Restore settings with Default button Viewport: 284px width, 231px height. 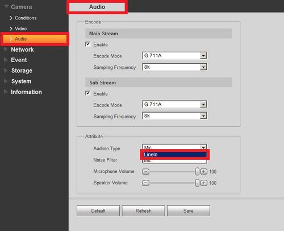click(98, 211)
